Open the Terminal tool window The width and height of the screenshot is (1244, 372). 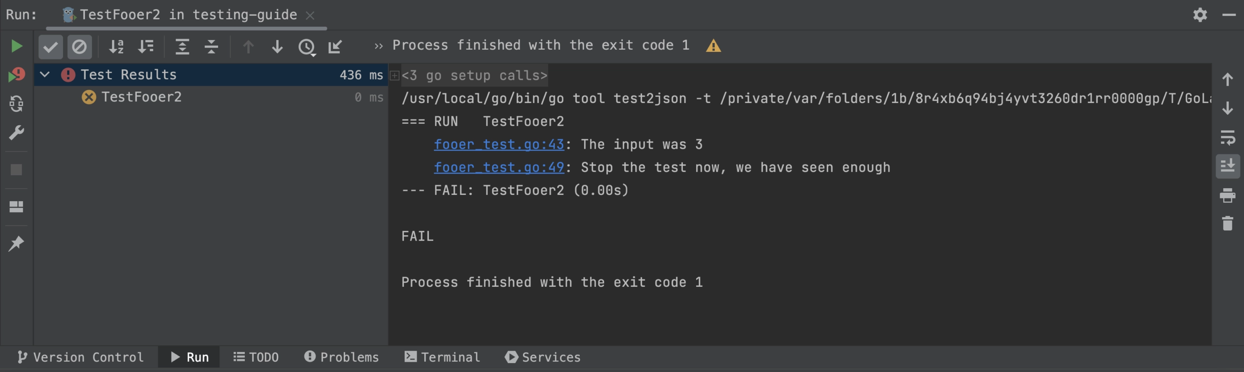coord(443,357)
